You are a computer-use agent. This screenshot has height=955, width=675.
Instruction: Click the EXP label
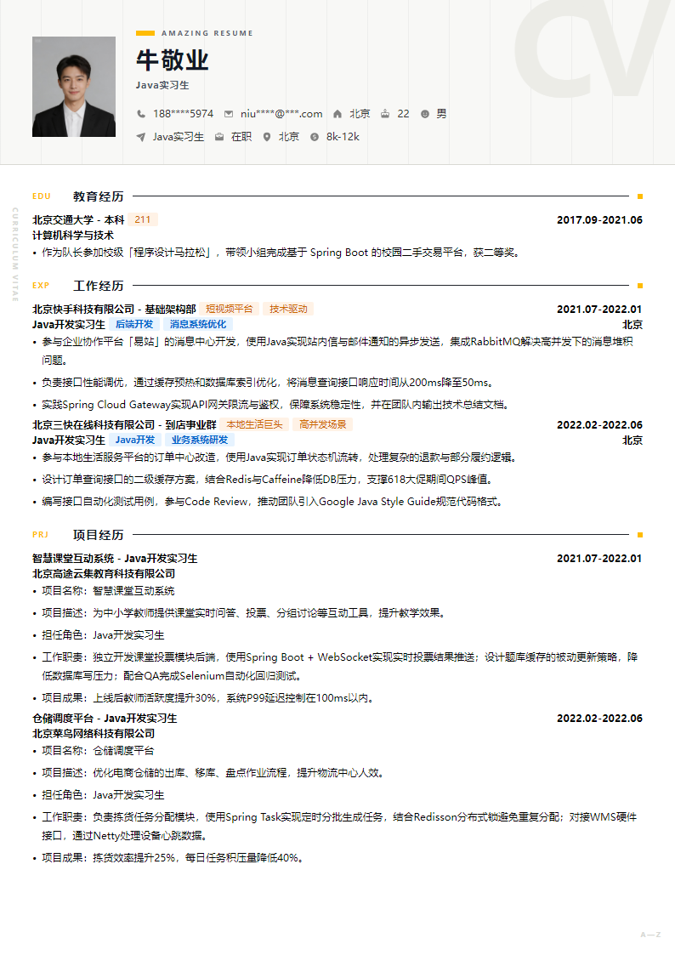click(41, 286)
